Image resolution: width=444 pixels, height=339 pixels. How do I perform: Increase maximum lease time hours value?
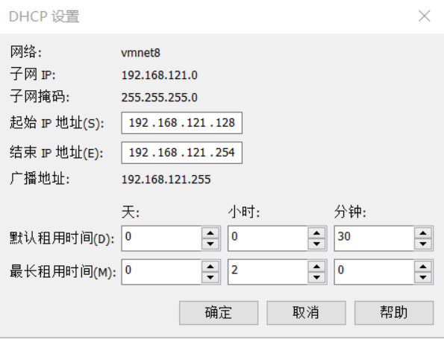point(316,267)
